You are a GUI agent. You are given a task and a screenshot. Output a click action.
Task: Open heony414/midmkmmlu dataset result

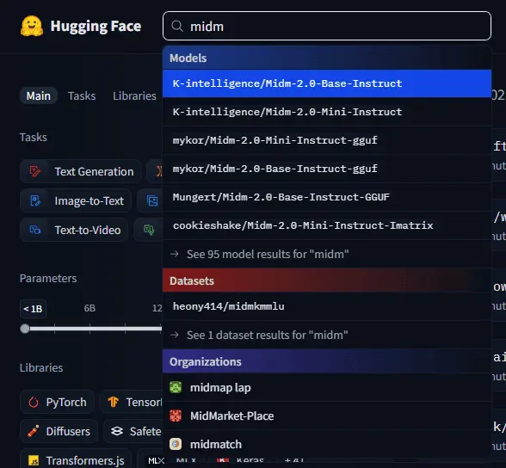click(327, 306)
